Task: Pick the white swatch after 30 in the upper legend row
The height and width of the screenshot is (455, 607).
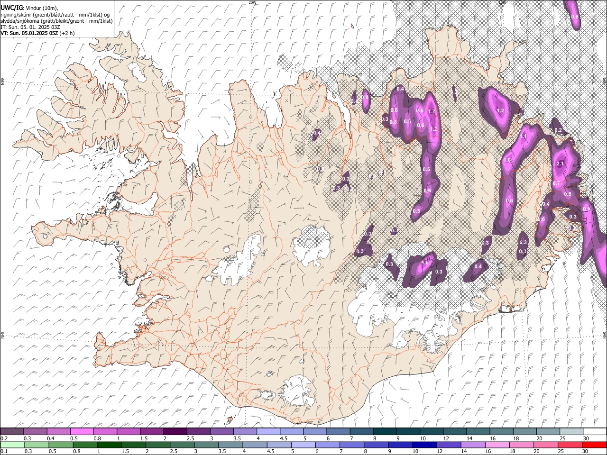Action: click(x=594, y=432)
